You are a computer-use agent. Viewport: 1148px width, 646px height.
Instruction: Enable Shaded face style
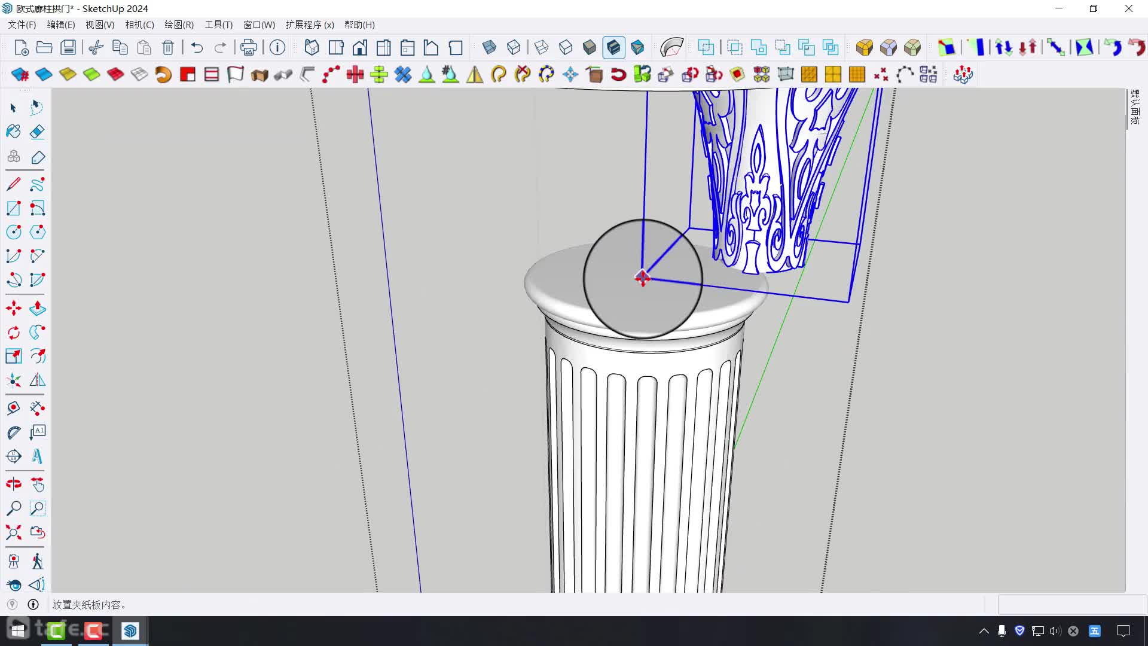click(590, 47)
